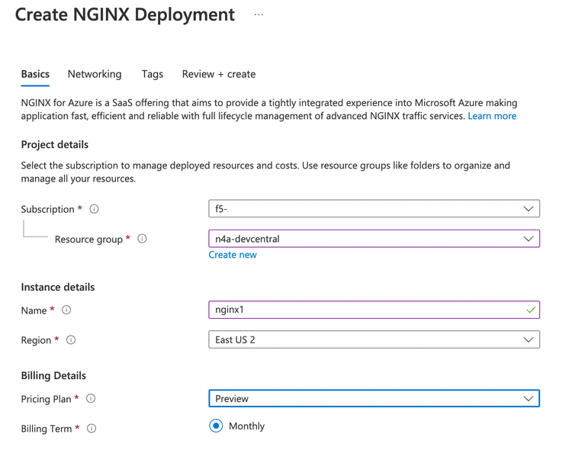Click info icon beside Region label
The width and height of the screenshot is (572, 450).
[x=71, y=340]
